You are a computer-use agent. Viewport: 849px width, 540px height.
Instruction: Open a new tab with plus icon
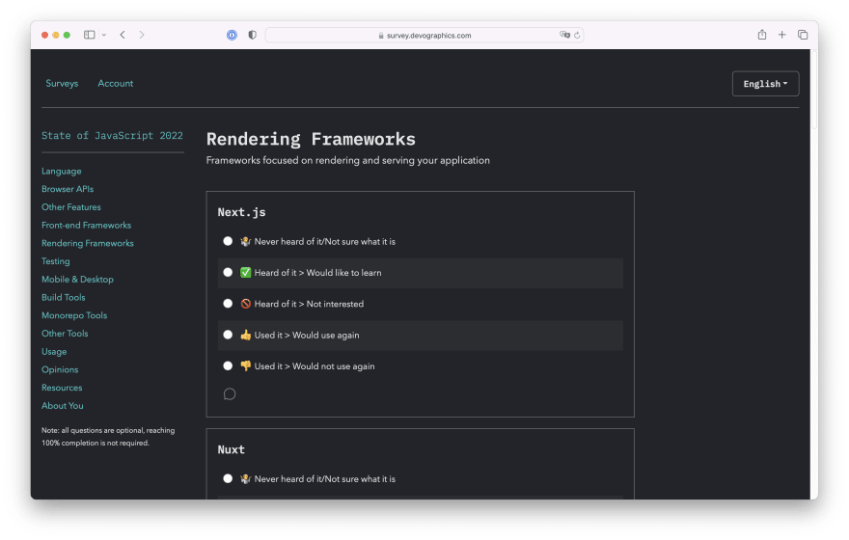pyautogui.click(x=781, y=35)
